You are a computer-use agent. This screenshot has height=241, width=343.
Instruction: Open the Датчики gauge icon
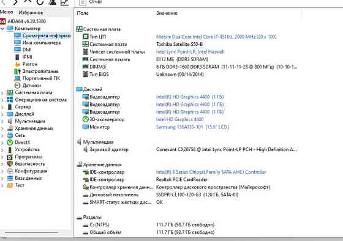(17, 86)
